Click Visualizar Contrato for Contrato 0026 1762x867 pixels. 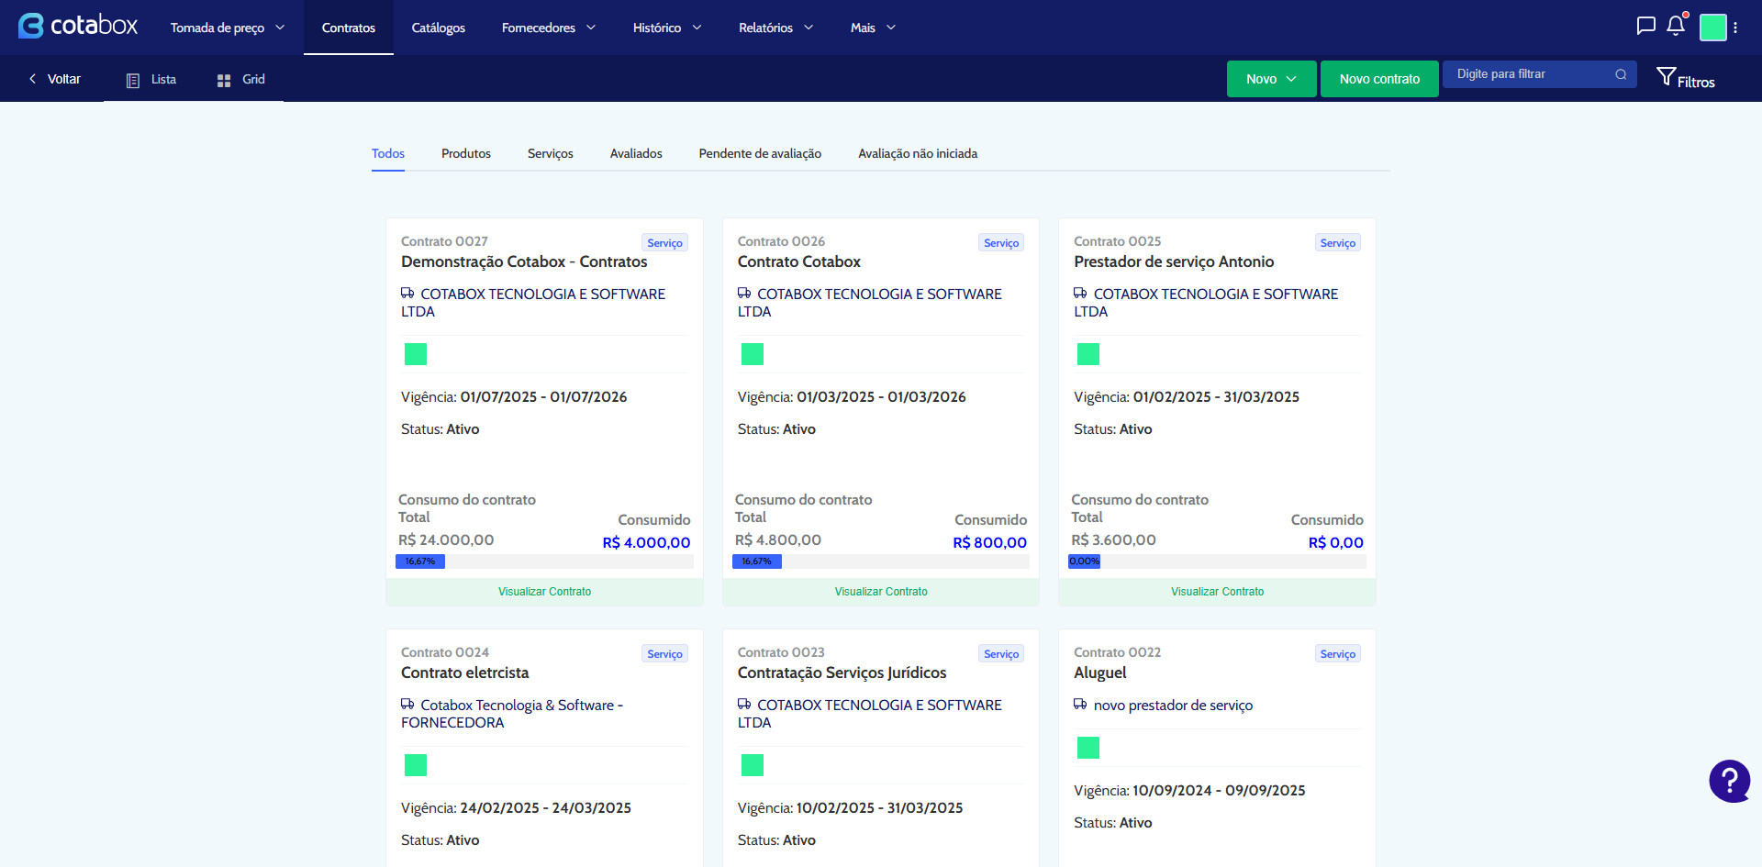click(x=881, y=592)
